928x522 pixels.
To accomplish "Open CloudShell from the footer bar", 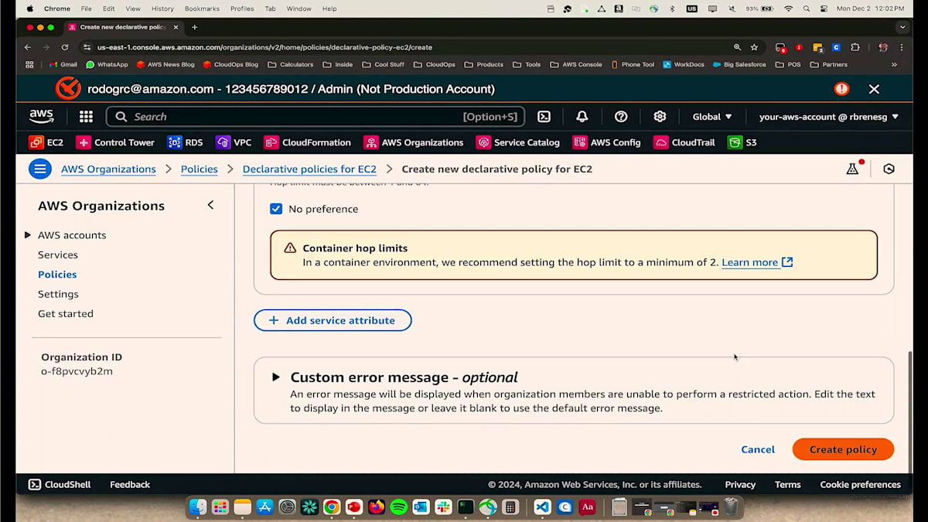I will pyautogui.click(x=60, y=484).
